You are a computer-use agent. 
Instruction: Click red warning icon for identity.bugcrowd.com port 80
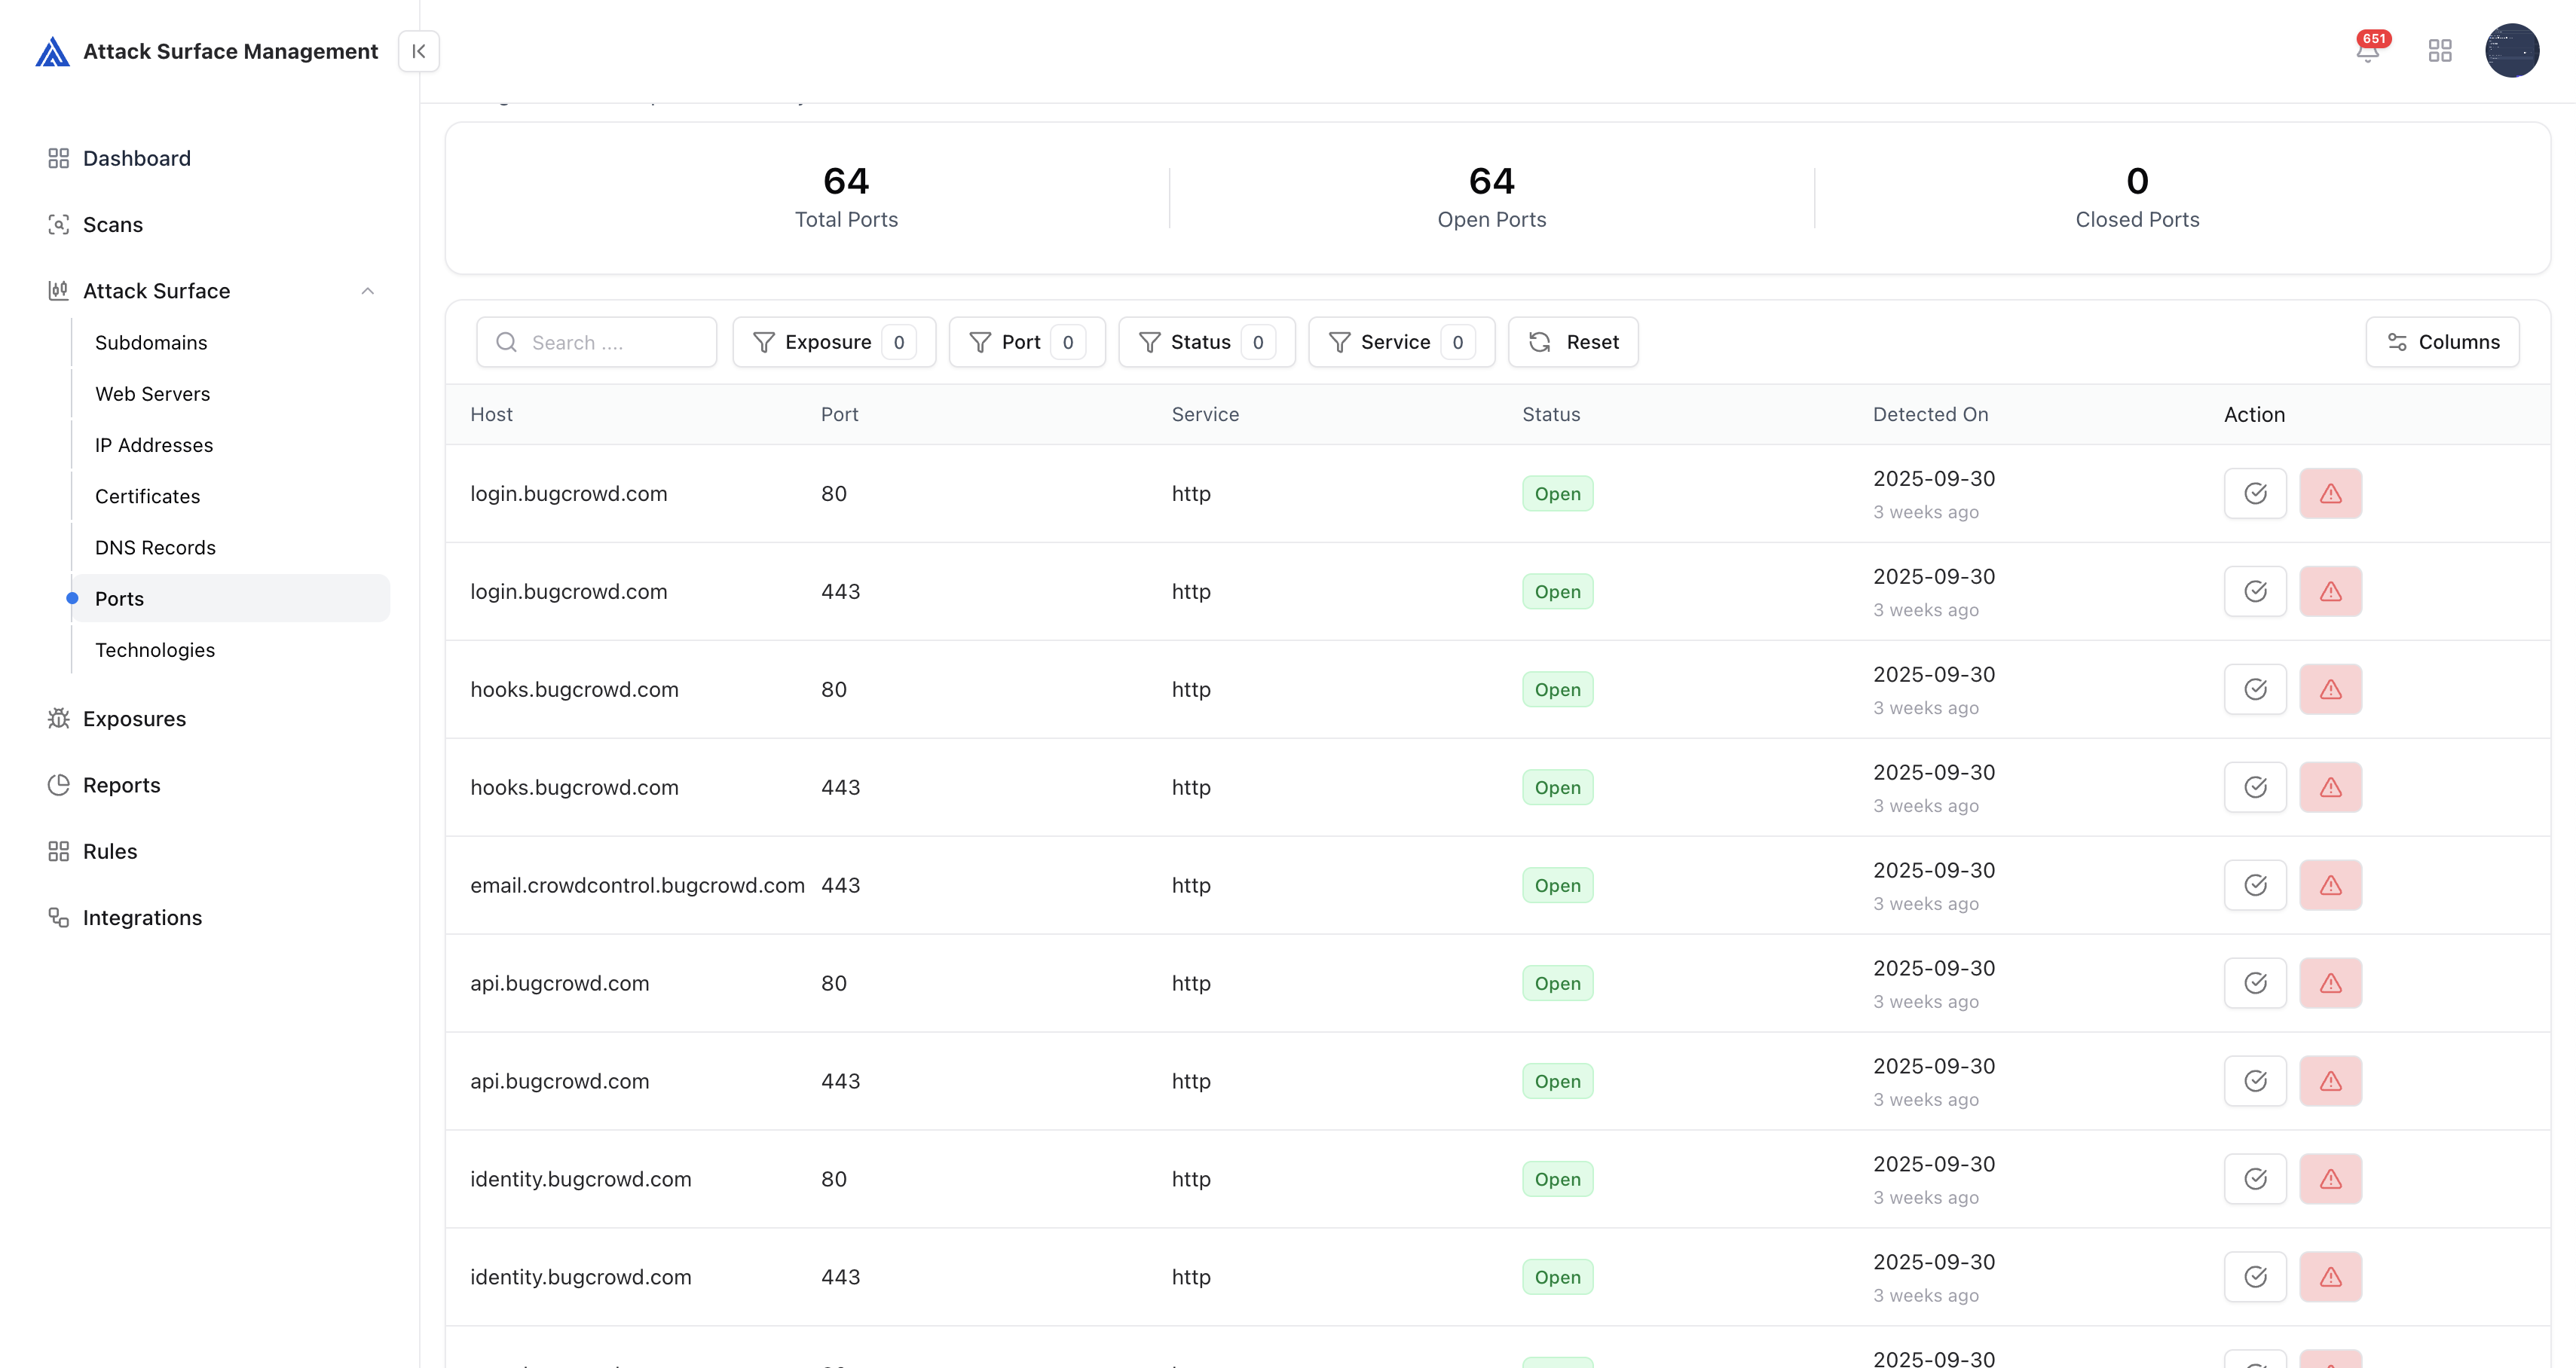[x=2330, y=1179]
